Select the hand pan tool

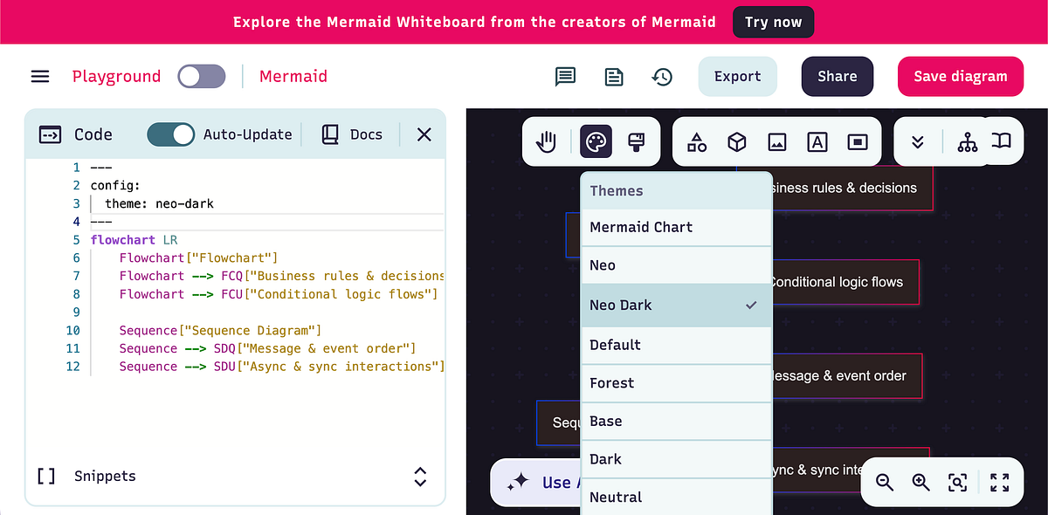click(x=547, y=141)
